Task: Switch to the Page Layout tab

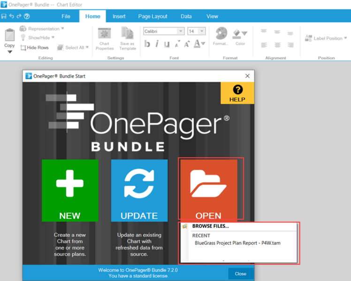Action: click(153, 16)
